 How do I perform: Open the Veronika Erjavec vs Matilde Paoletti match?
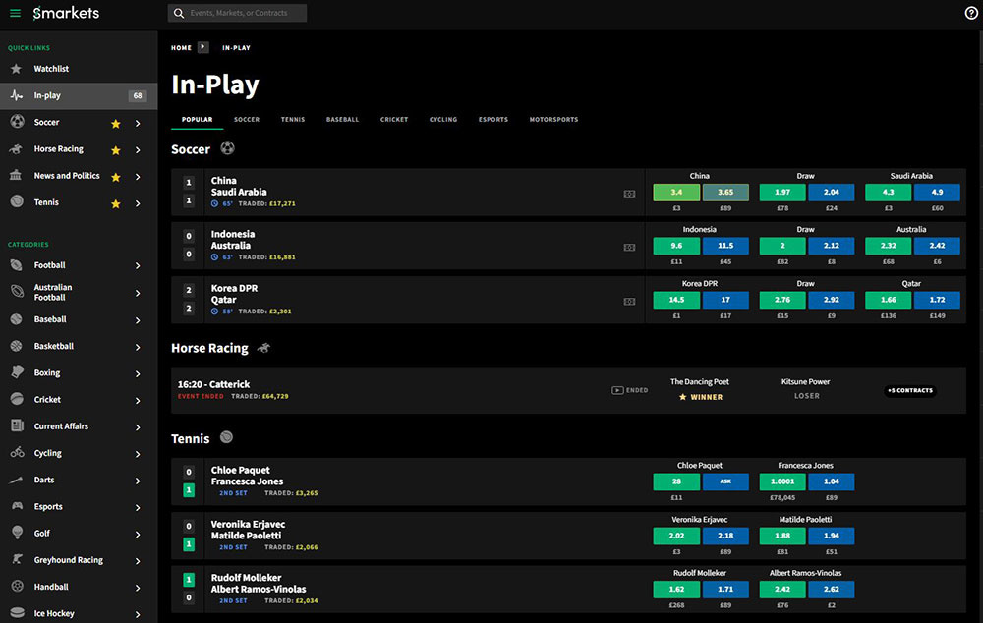tap(248, 530)
